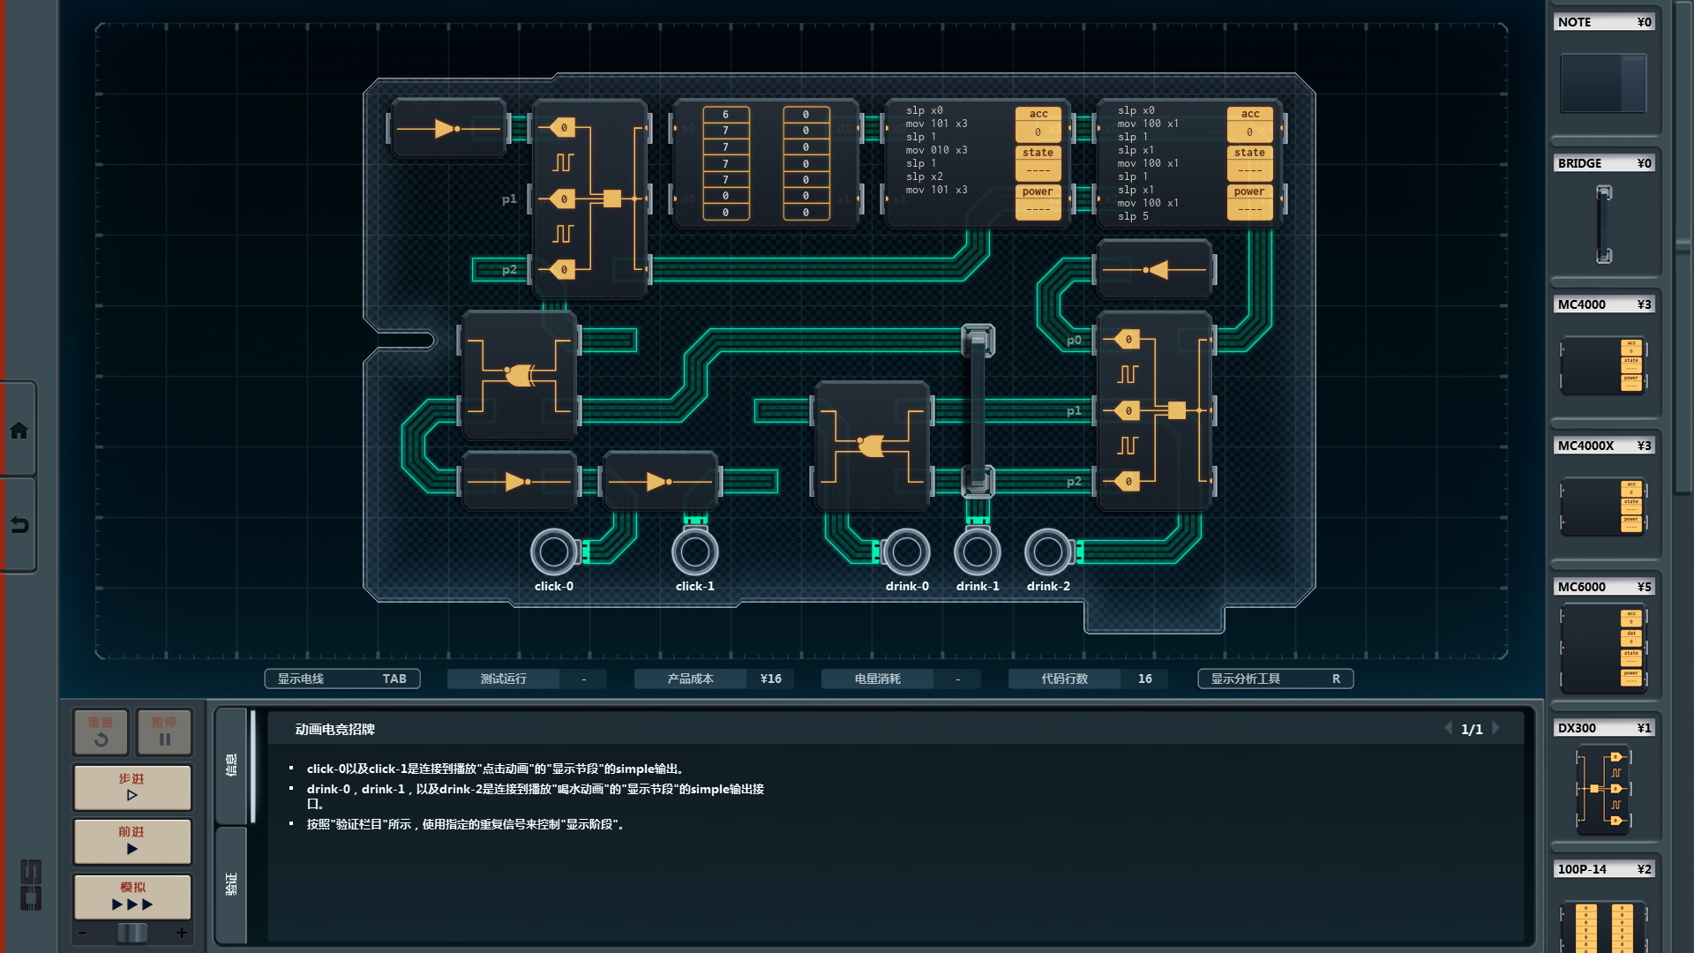Pick the NOTE part from parts list

pyautogui.click(x=1603, y=82)
